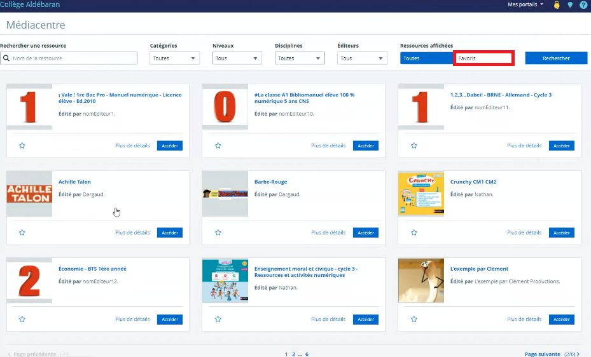
Task: Switch displayed resources to Favoris
Action: [483, 58]
